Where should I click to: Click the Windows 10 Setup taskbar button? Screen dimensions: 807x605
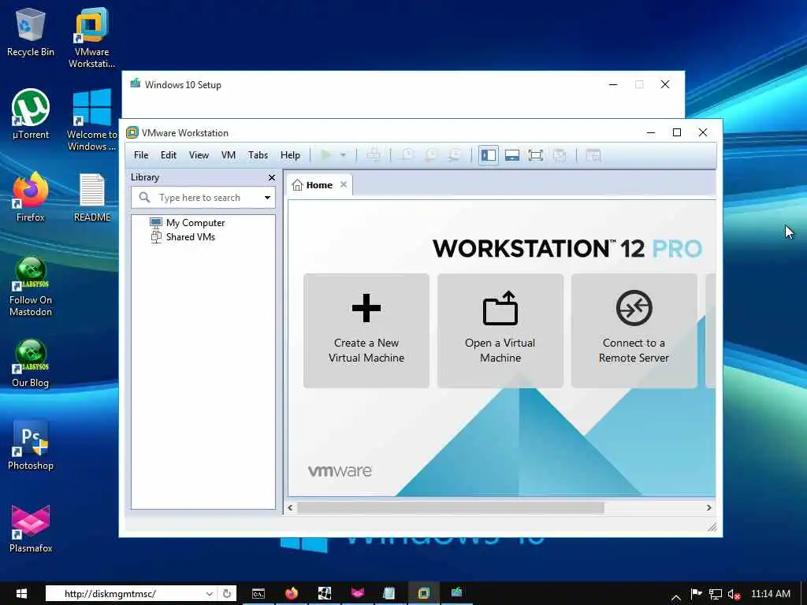click(x=456, y=594)
